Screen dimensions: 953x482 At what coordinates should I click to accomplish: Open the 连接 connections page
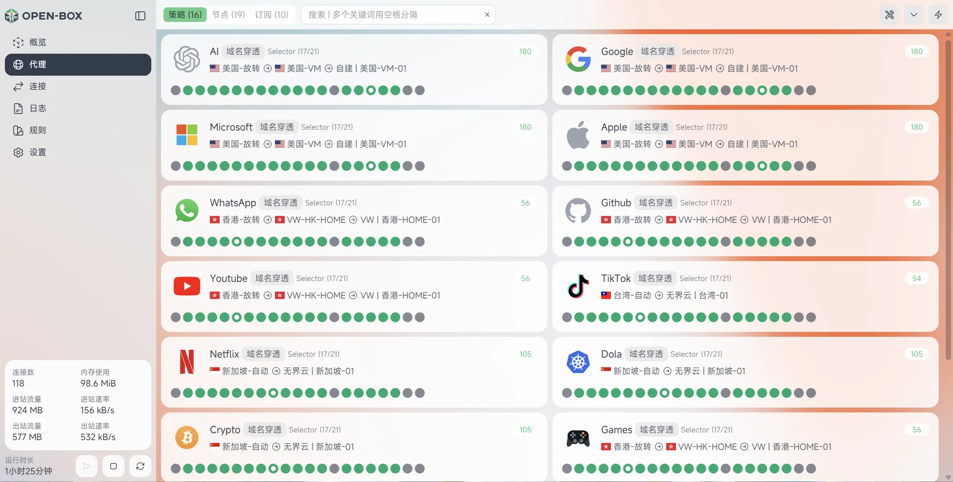pyautogui.click(x=78, y=86)
